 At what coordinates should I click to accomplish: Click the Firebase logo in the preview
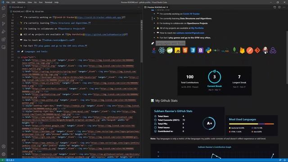(242, 50)
